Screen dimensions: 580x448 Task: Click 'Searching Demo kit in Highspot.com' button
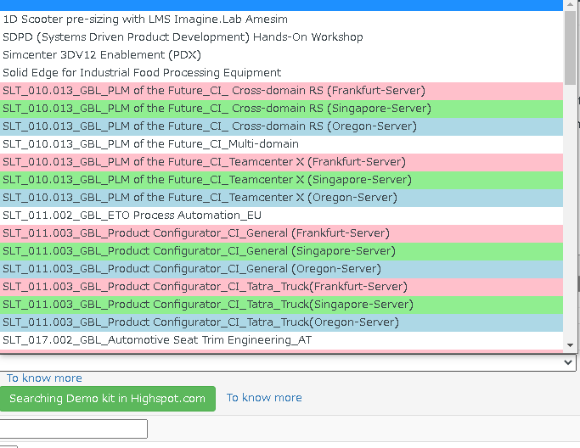[108, 398]
